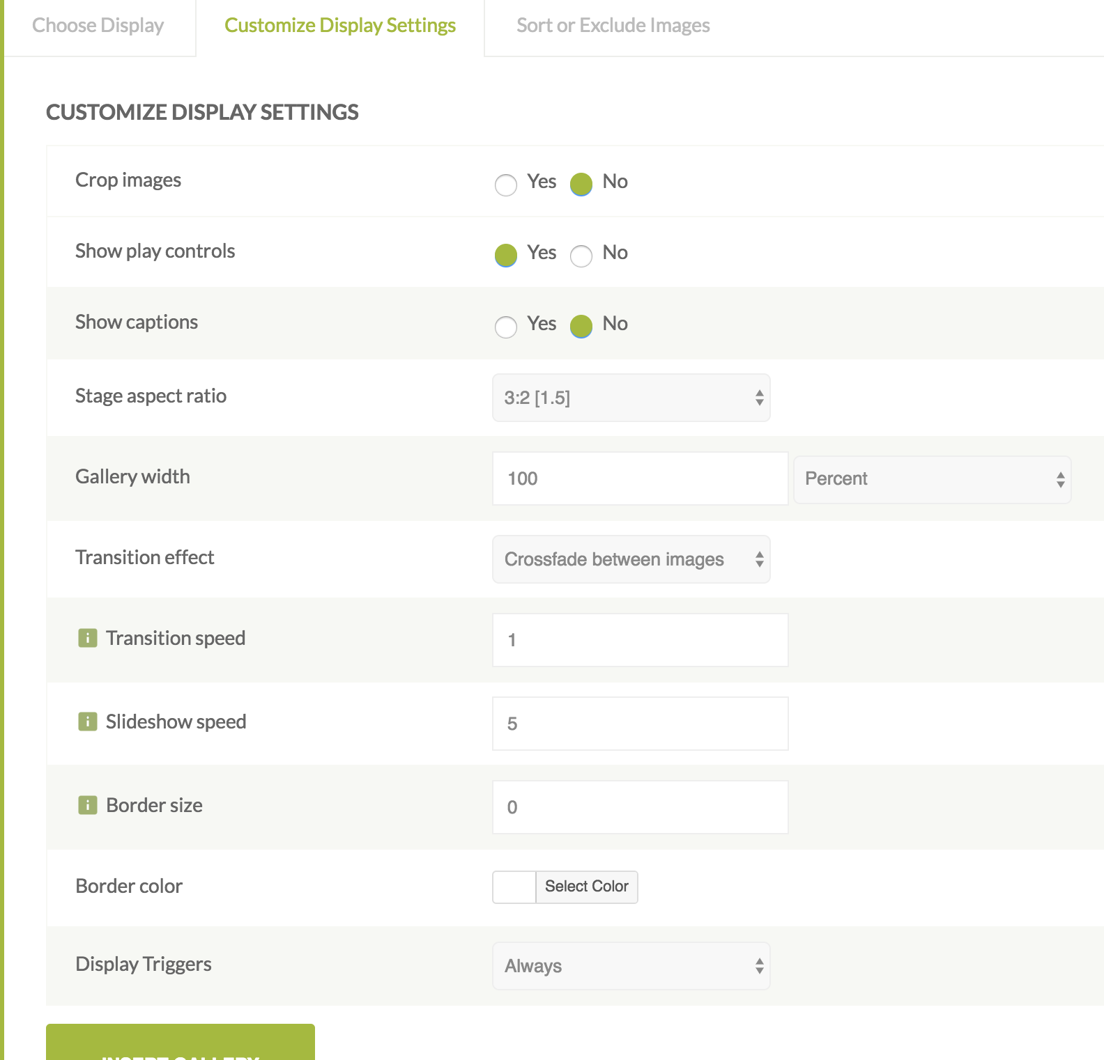The width and height of the screenshot is (1104, 1060).
Task: Click the Slideshow speed info icon
Action: (88, 722)
